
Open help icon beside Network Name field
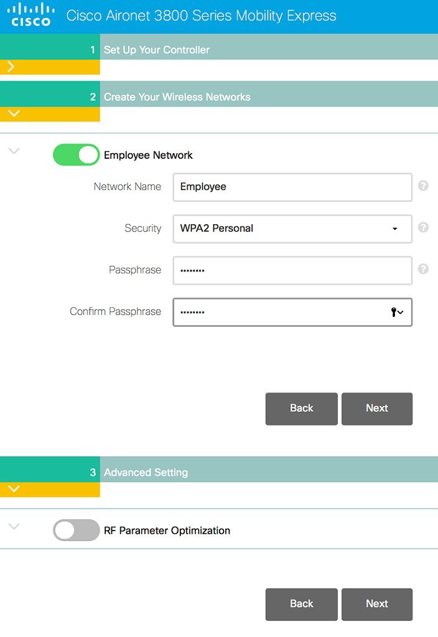point(424,186)
